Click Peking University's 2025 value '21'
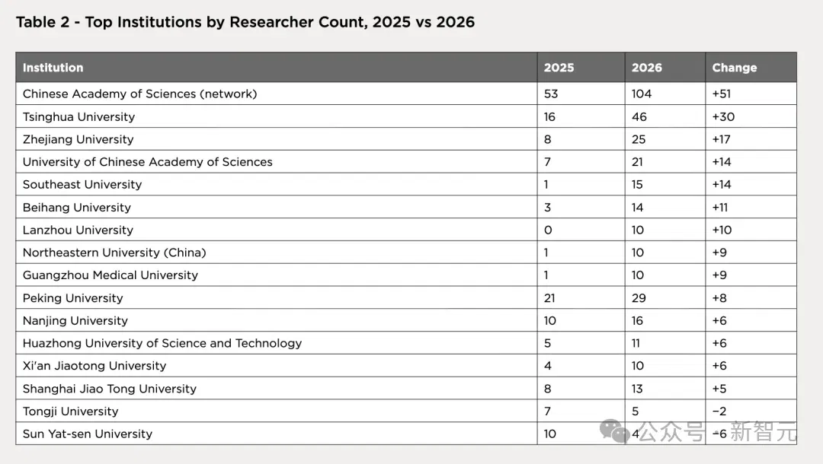 [549, 298]
